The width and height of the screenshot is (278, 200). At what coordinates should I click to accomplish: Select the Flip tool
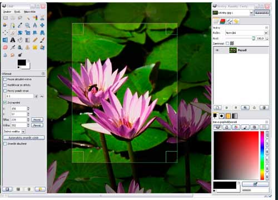tap(6, 40)
